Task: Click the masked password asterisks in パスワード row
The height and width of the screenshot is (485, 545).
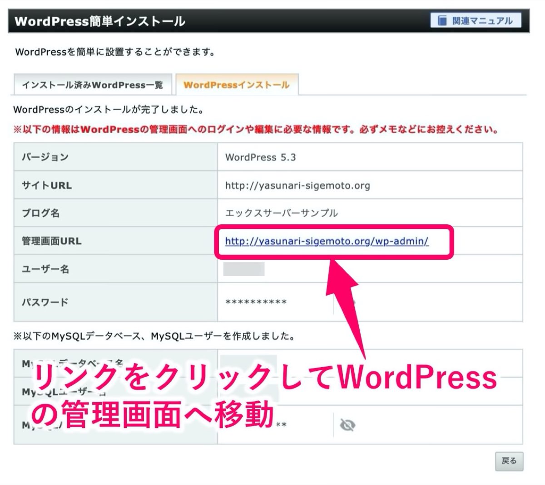Action: [x=256, y=302]
